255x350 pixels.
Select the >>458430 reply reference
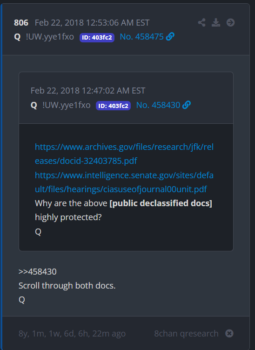(38, 272)
